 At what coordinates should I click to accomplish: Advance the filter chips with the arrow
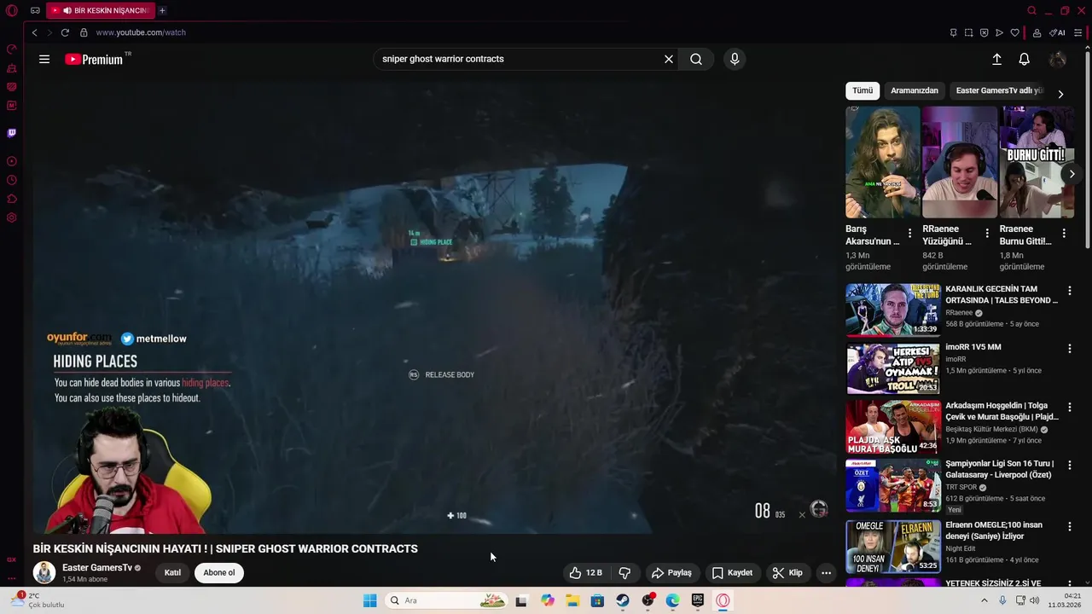point(1060,94)
